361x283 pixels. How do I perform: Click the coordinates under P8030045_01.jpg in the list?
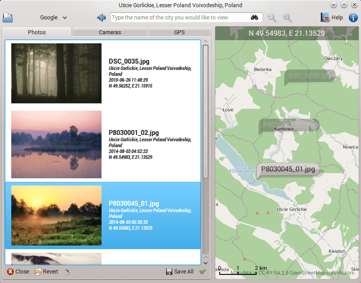(x=130, y=228)
